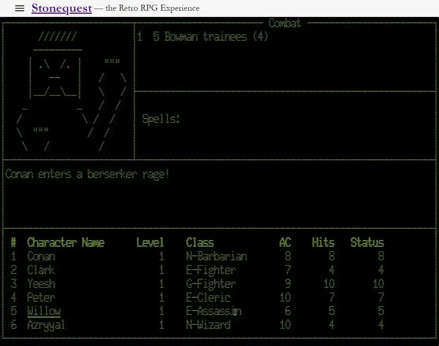Select character Yeesh in the roster
This screenshot has width=439, height=346.
click(x=41, y=284)
